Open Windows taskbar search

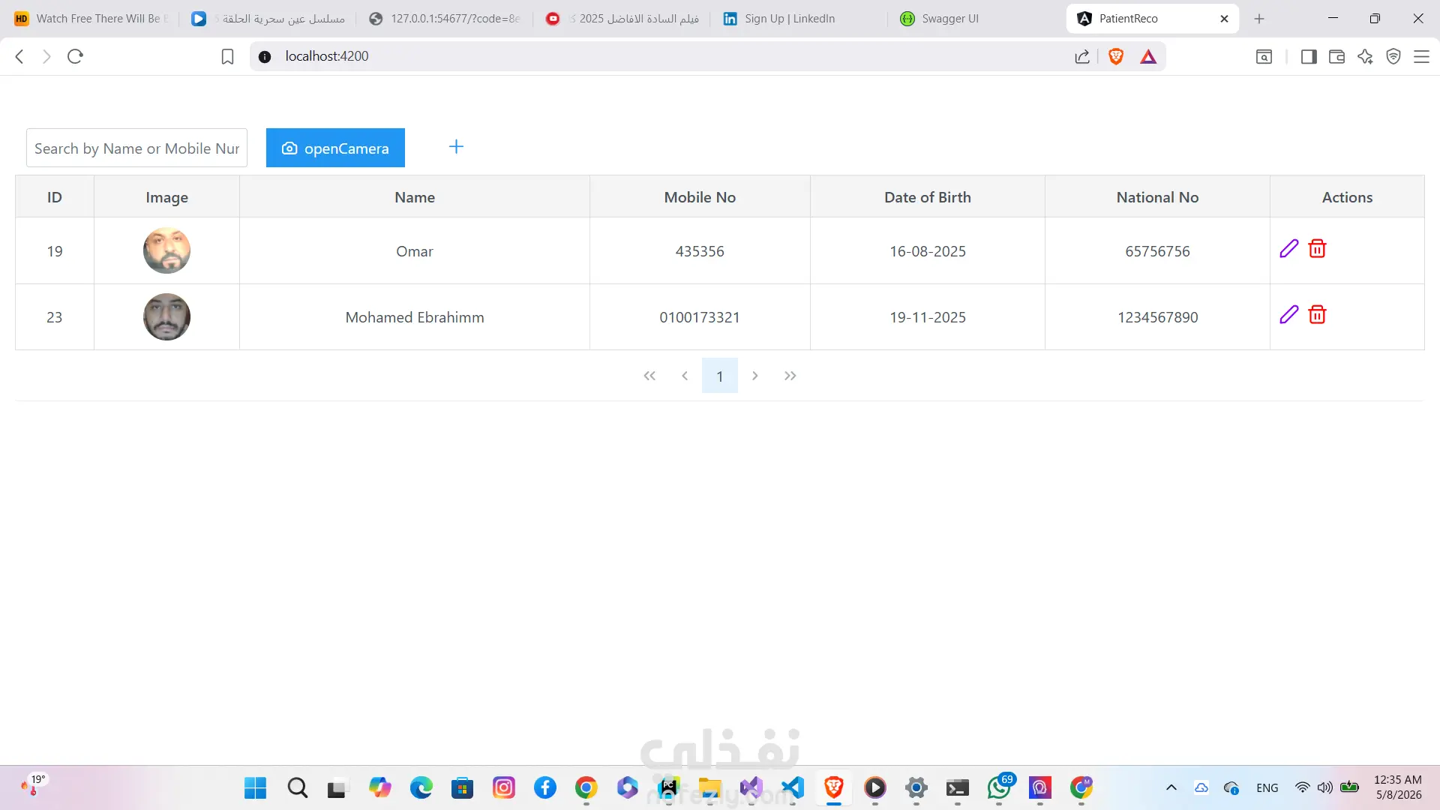(x=298, y=787)
